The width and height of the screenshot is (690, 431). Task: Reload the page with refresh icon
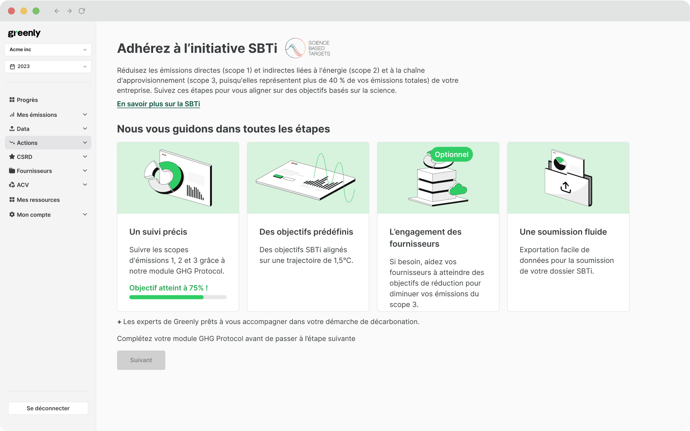pyautogui.click(x=82, y=11)
